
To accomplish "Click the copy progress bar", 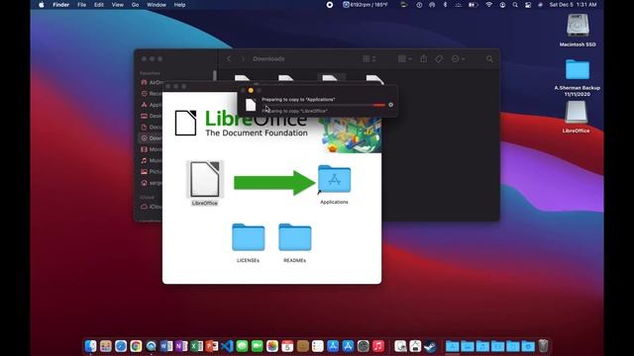I will pos(324,105).
